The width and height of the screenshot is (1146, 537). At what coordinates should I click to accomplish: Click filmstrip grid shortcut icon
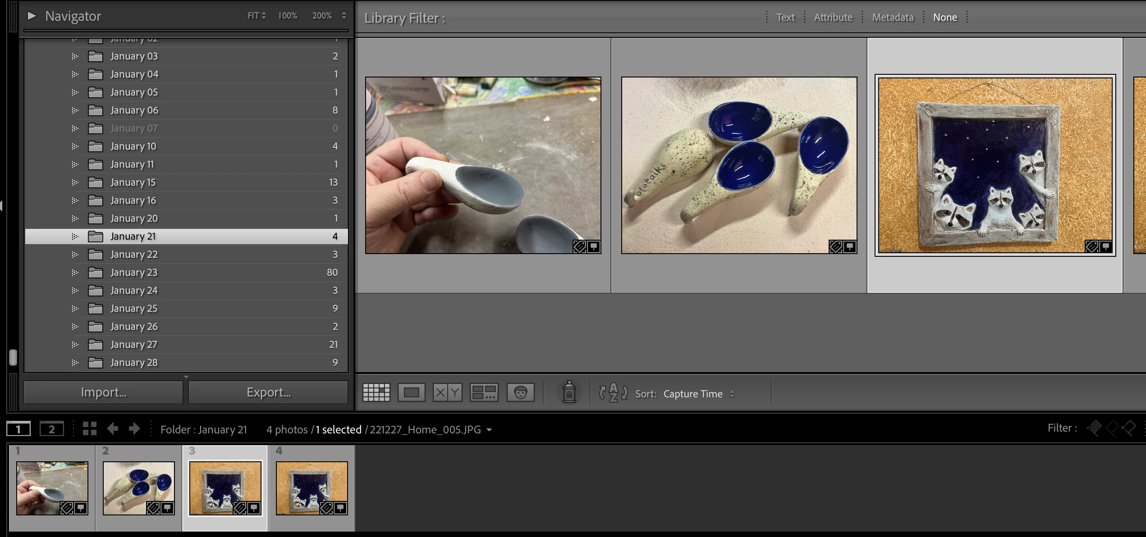[90, 428]
